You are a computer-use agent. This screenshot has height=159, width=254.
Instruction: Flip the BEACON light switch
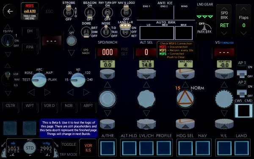coord(90,13)
